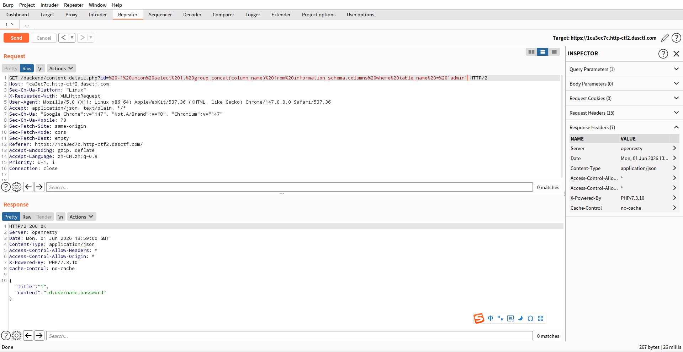Add new Repeater tab with ellipsis

tap(27, 24)
